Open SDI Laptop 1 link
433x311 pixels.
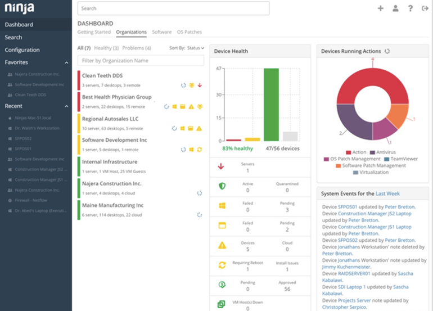tap(352, 287)
